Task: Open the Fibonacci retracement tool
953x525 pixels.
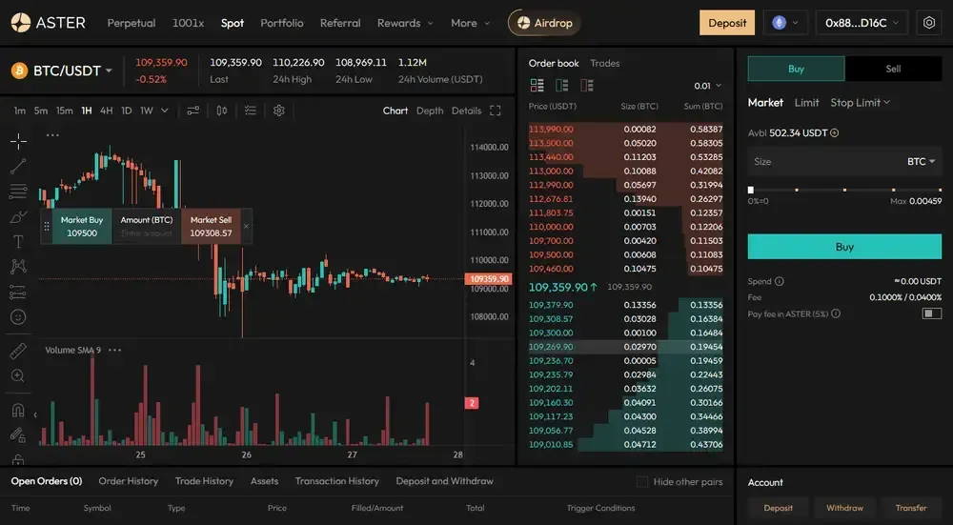Action: [18, 192]
